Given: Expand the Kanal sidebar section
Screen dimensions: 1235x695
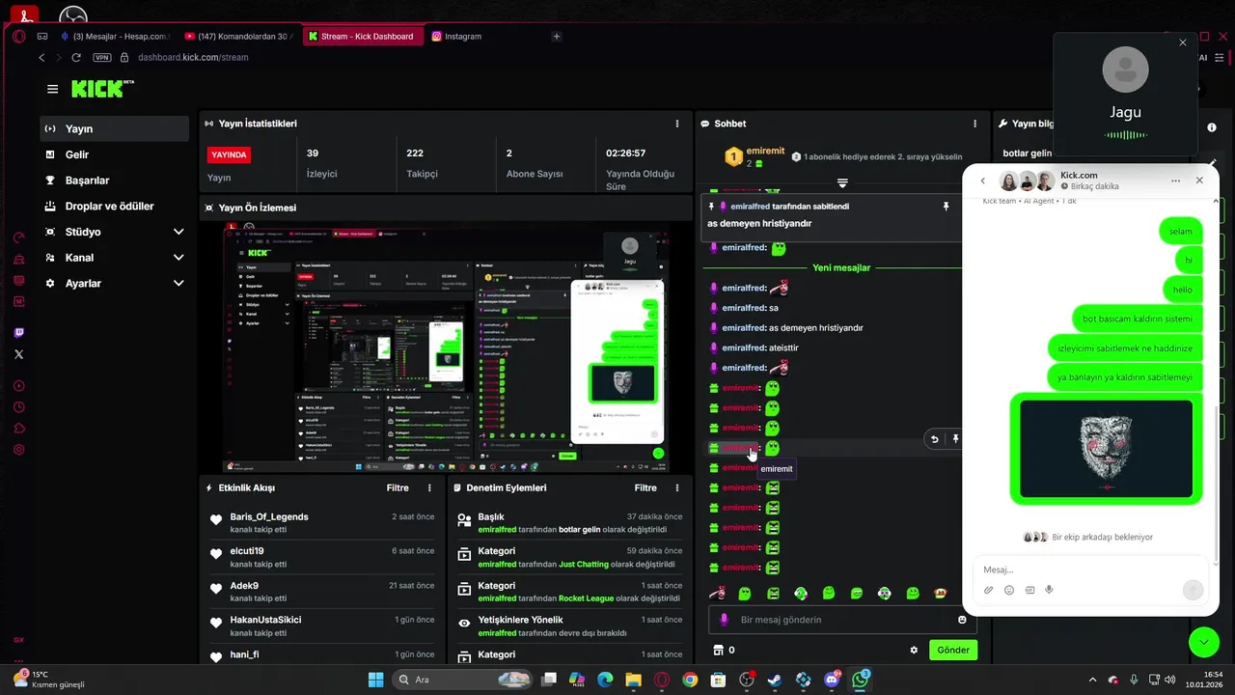Looking at the screenshot, I should pos(178,258).
